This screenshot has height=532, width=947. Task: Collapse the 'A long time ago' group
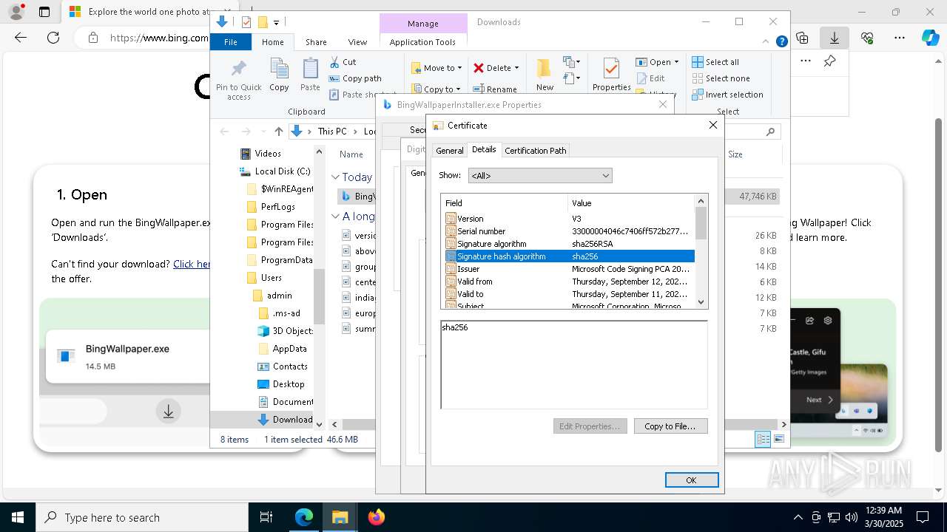pos(335,216)
